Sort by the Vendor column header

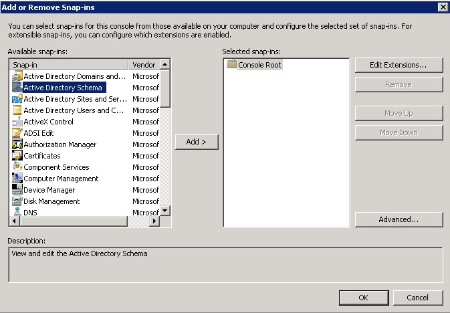coord(144,65)
